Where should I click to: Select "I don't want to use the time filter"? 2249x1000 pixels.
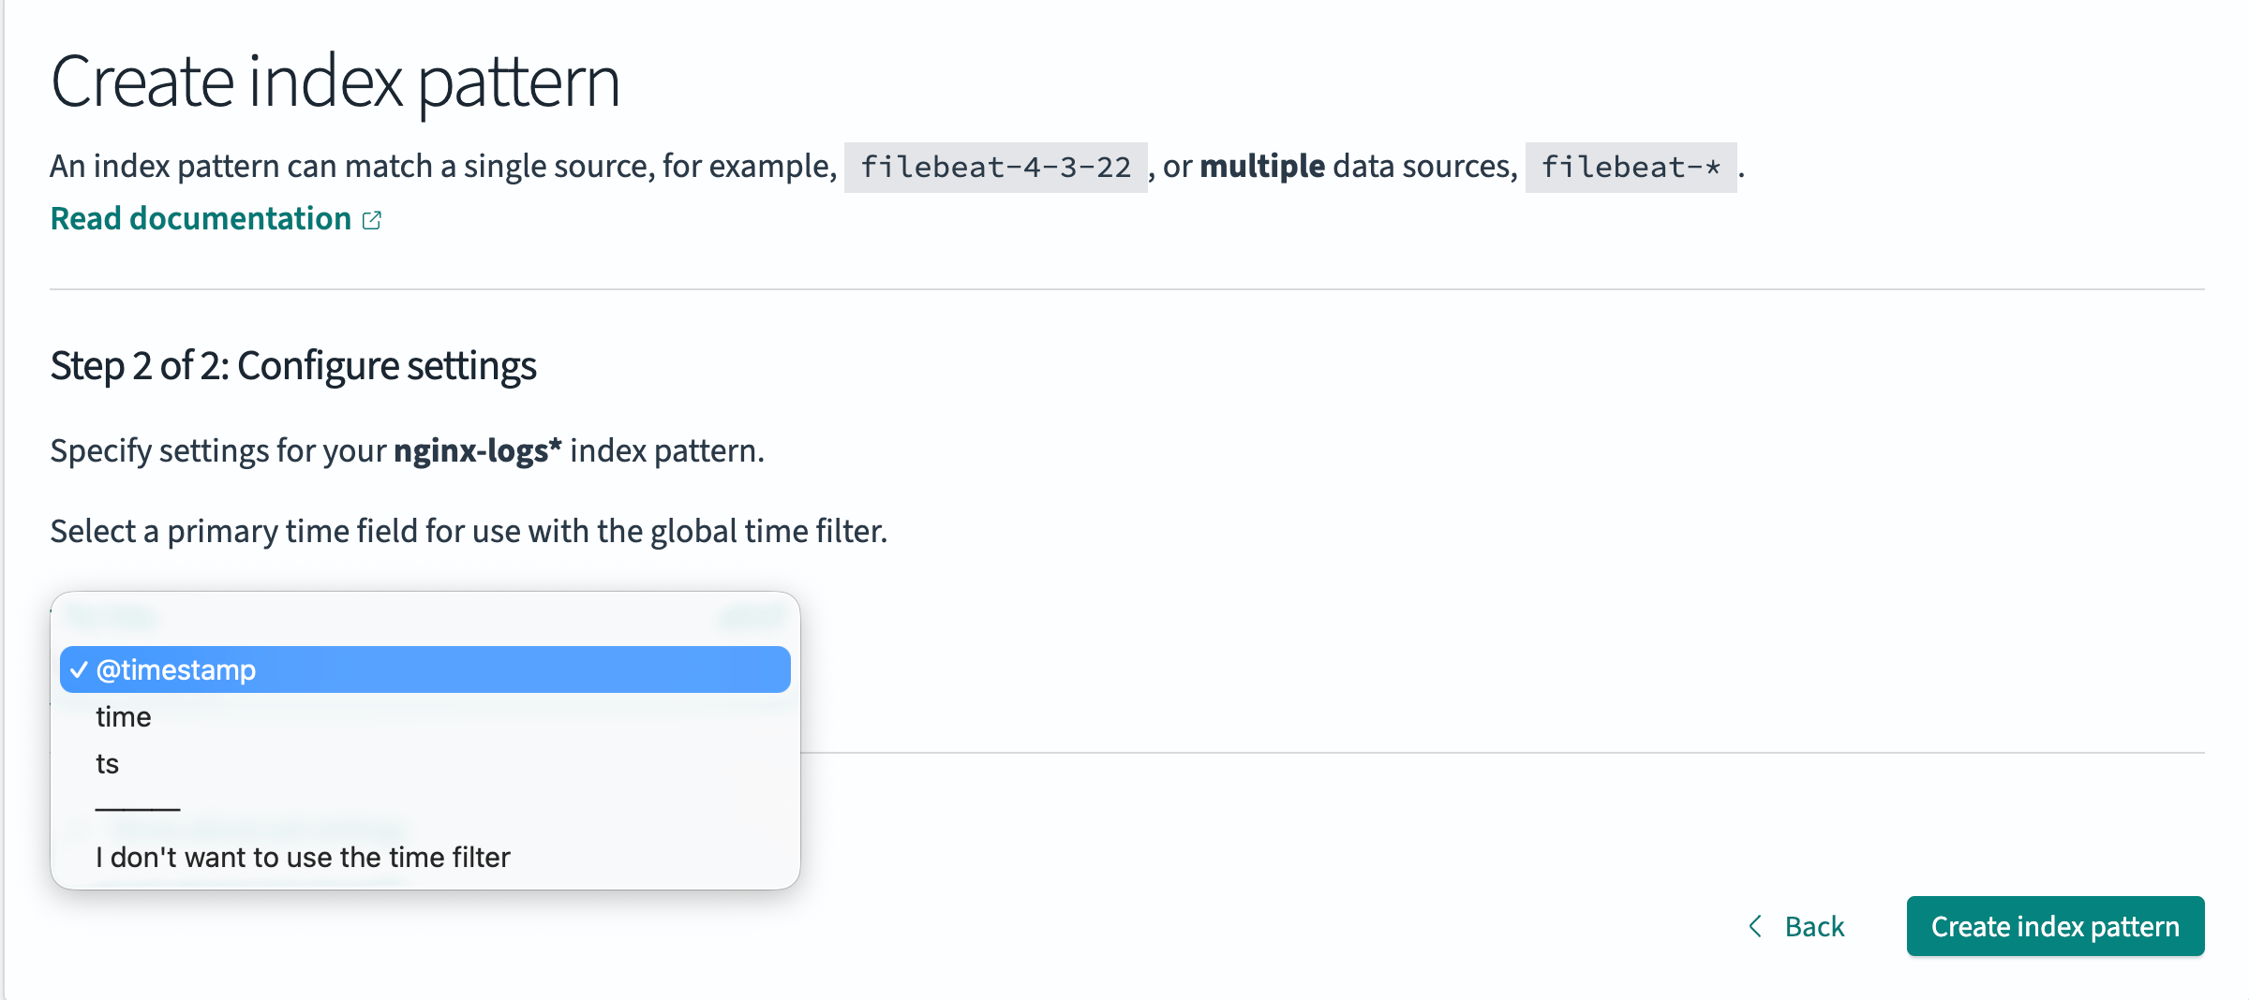[303, 858]
